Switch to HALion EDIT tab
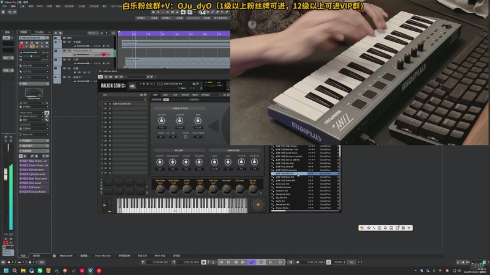 click(156, 95)
